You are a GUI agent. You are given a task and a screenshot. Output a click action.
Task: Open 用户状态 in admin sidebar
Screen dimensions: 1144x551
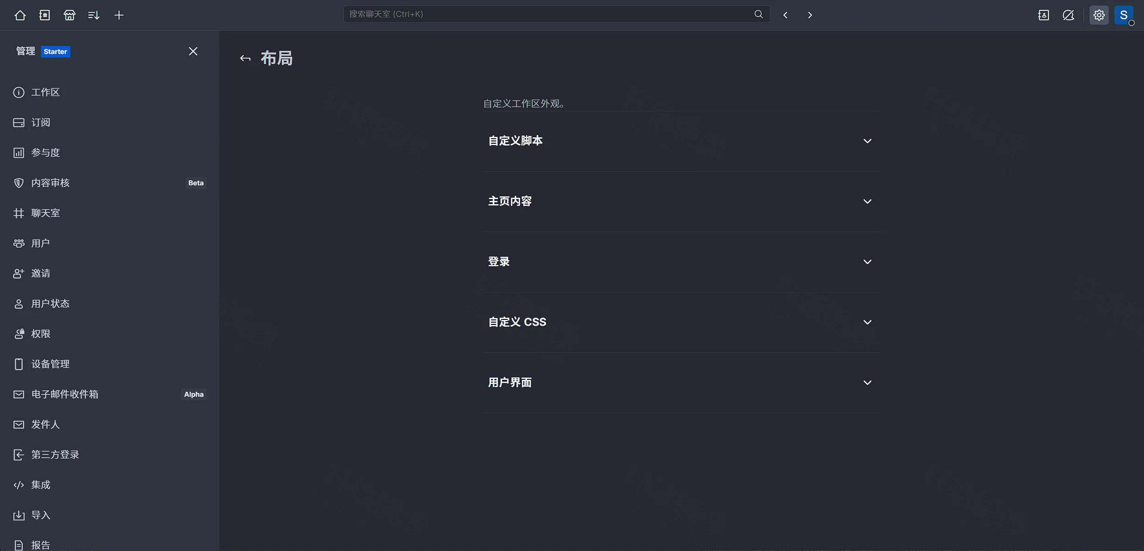click(109, 304)
